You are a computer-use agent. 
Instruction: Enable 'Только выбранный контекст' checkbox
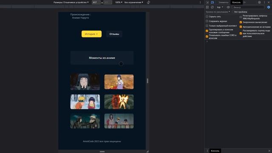[x=207, y=25]
